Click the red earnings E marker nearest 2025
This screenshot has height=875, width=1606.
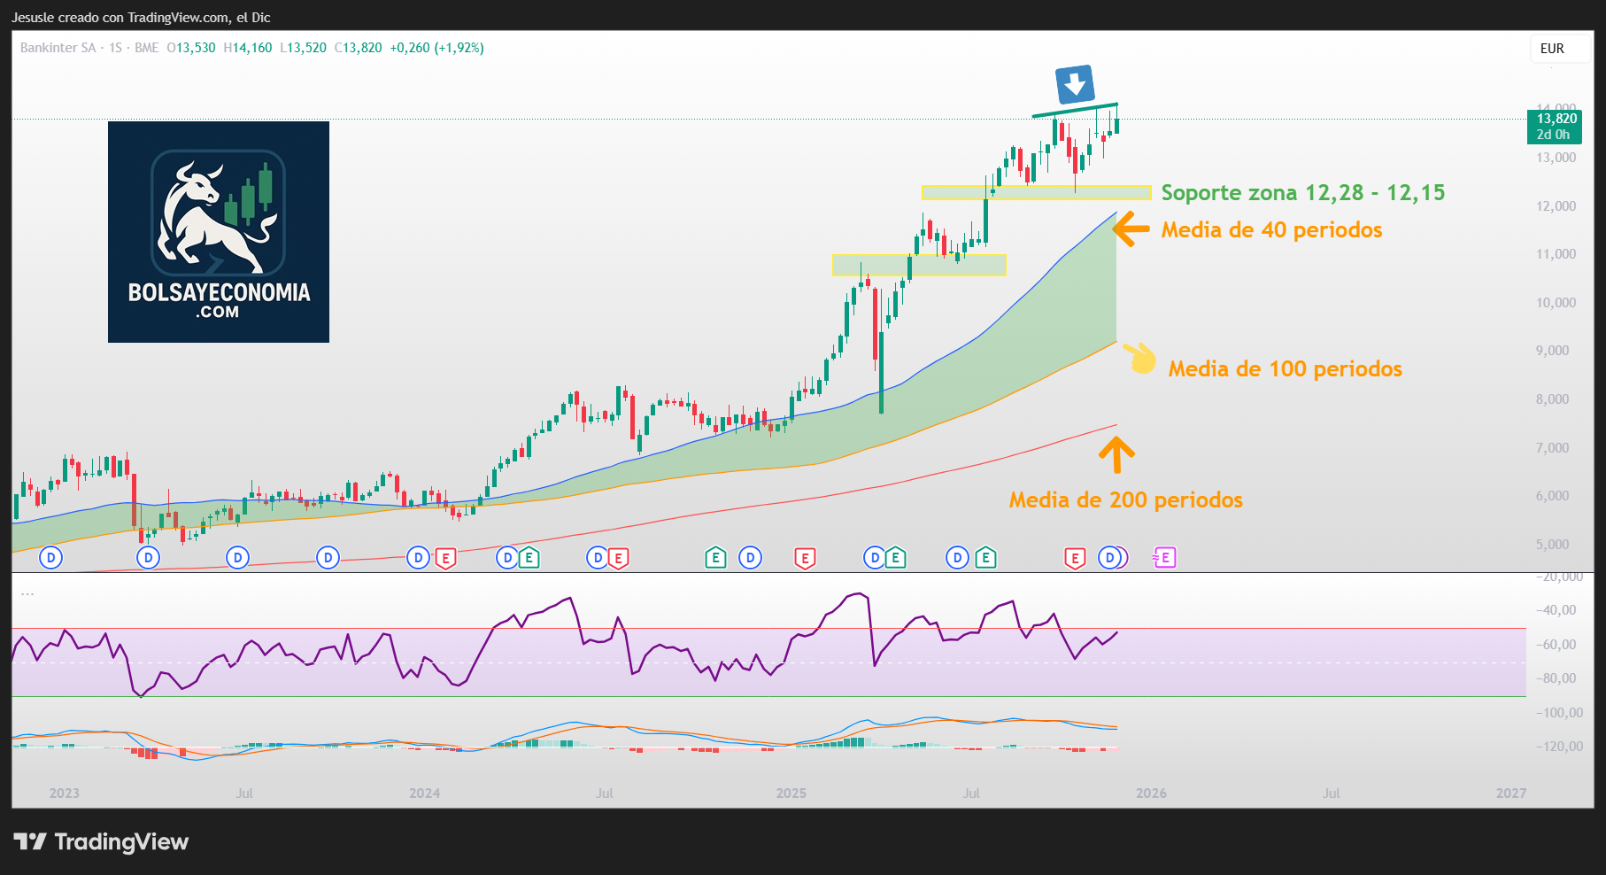coord(805,558)
